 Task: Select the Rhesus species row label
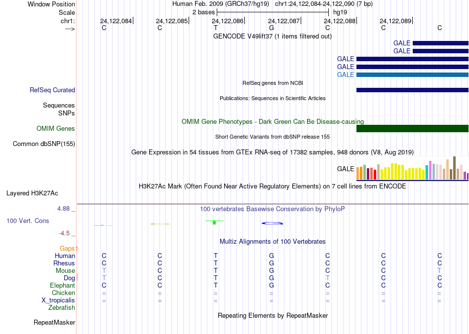(x=64, y=263)
